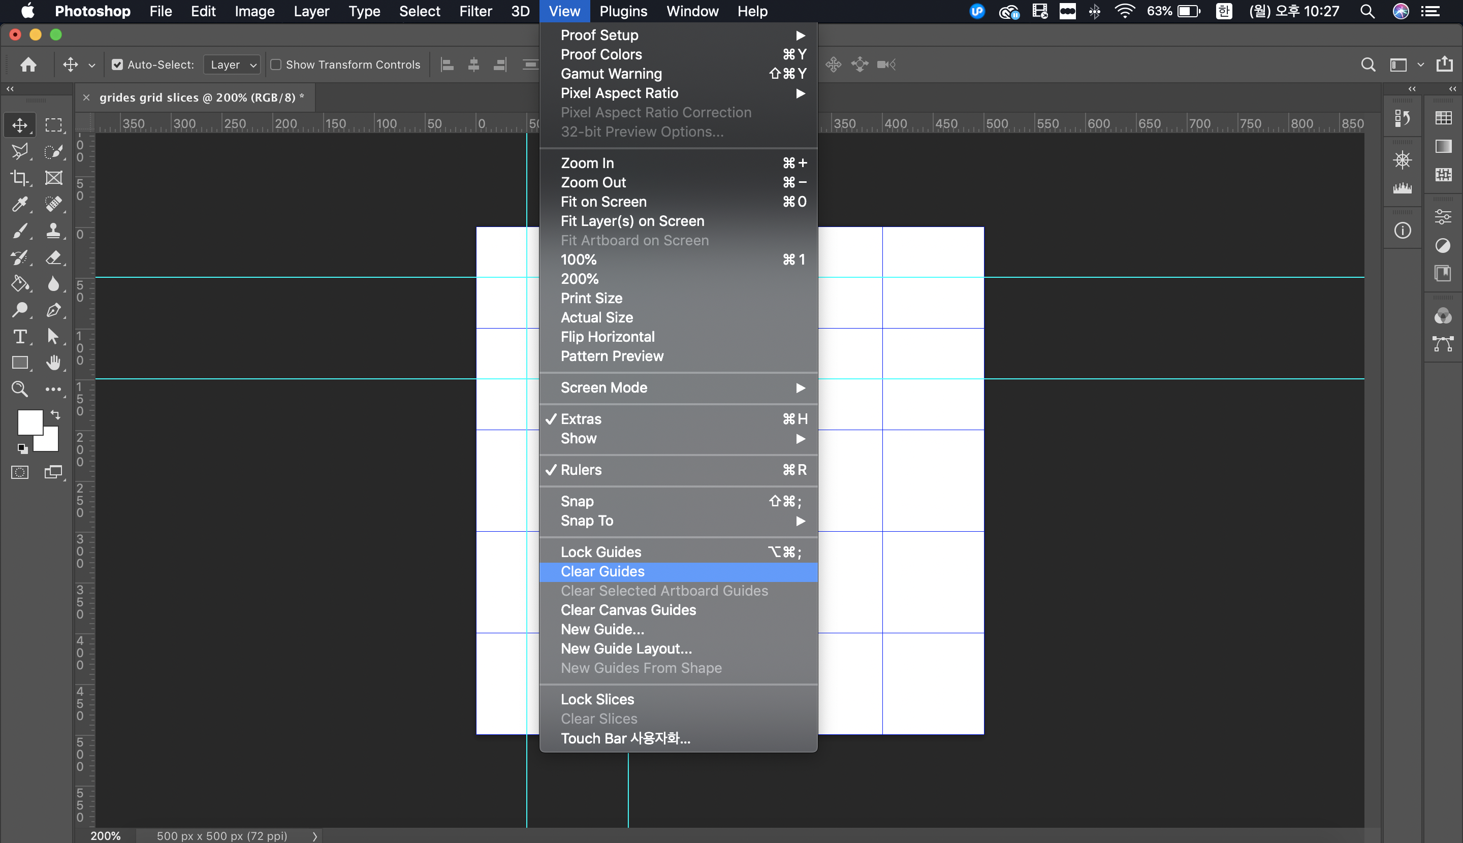This screenshot has width=1463, height=843.
Task: Click the Home icon in options bar
Action: click(x=28, y=64)
